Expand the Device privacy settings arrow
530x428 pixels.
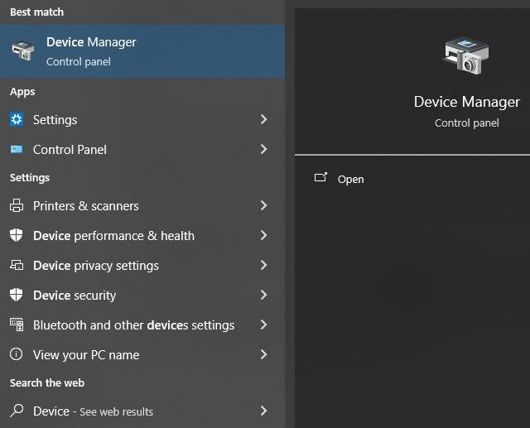coord(263,265)
